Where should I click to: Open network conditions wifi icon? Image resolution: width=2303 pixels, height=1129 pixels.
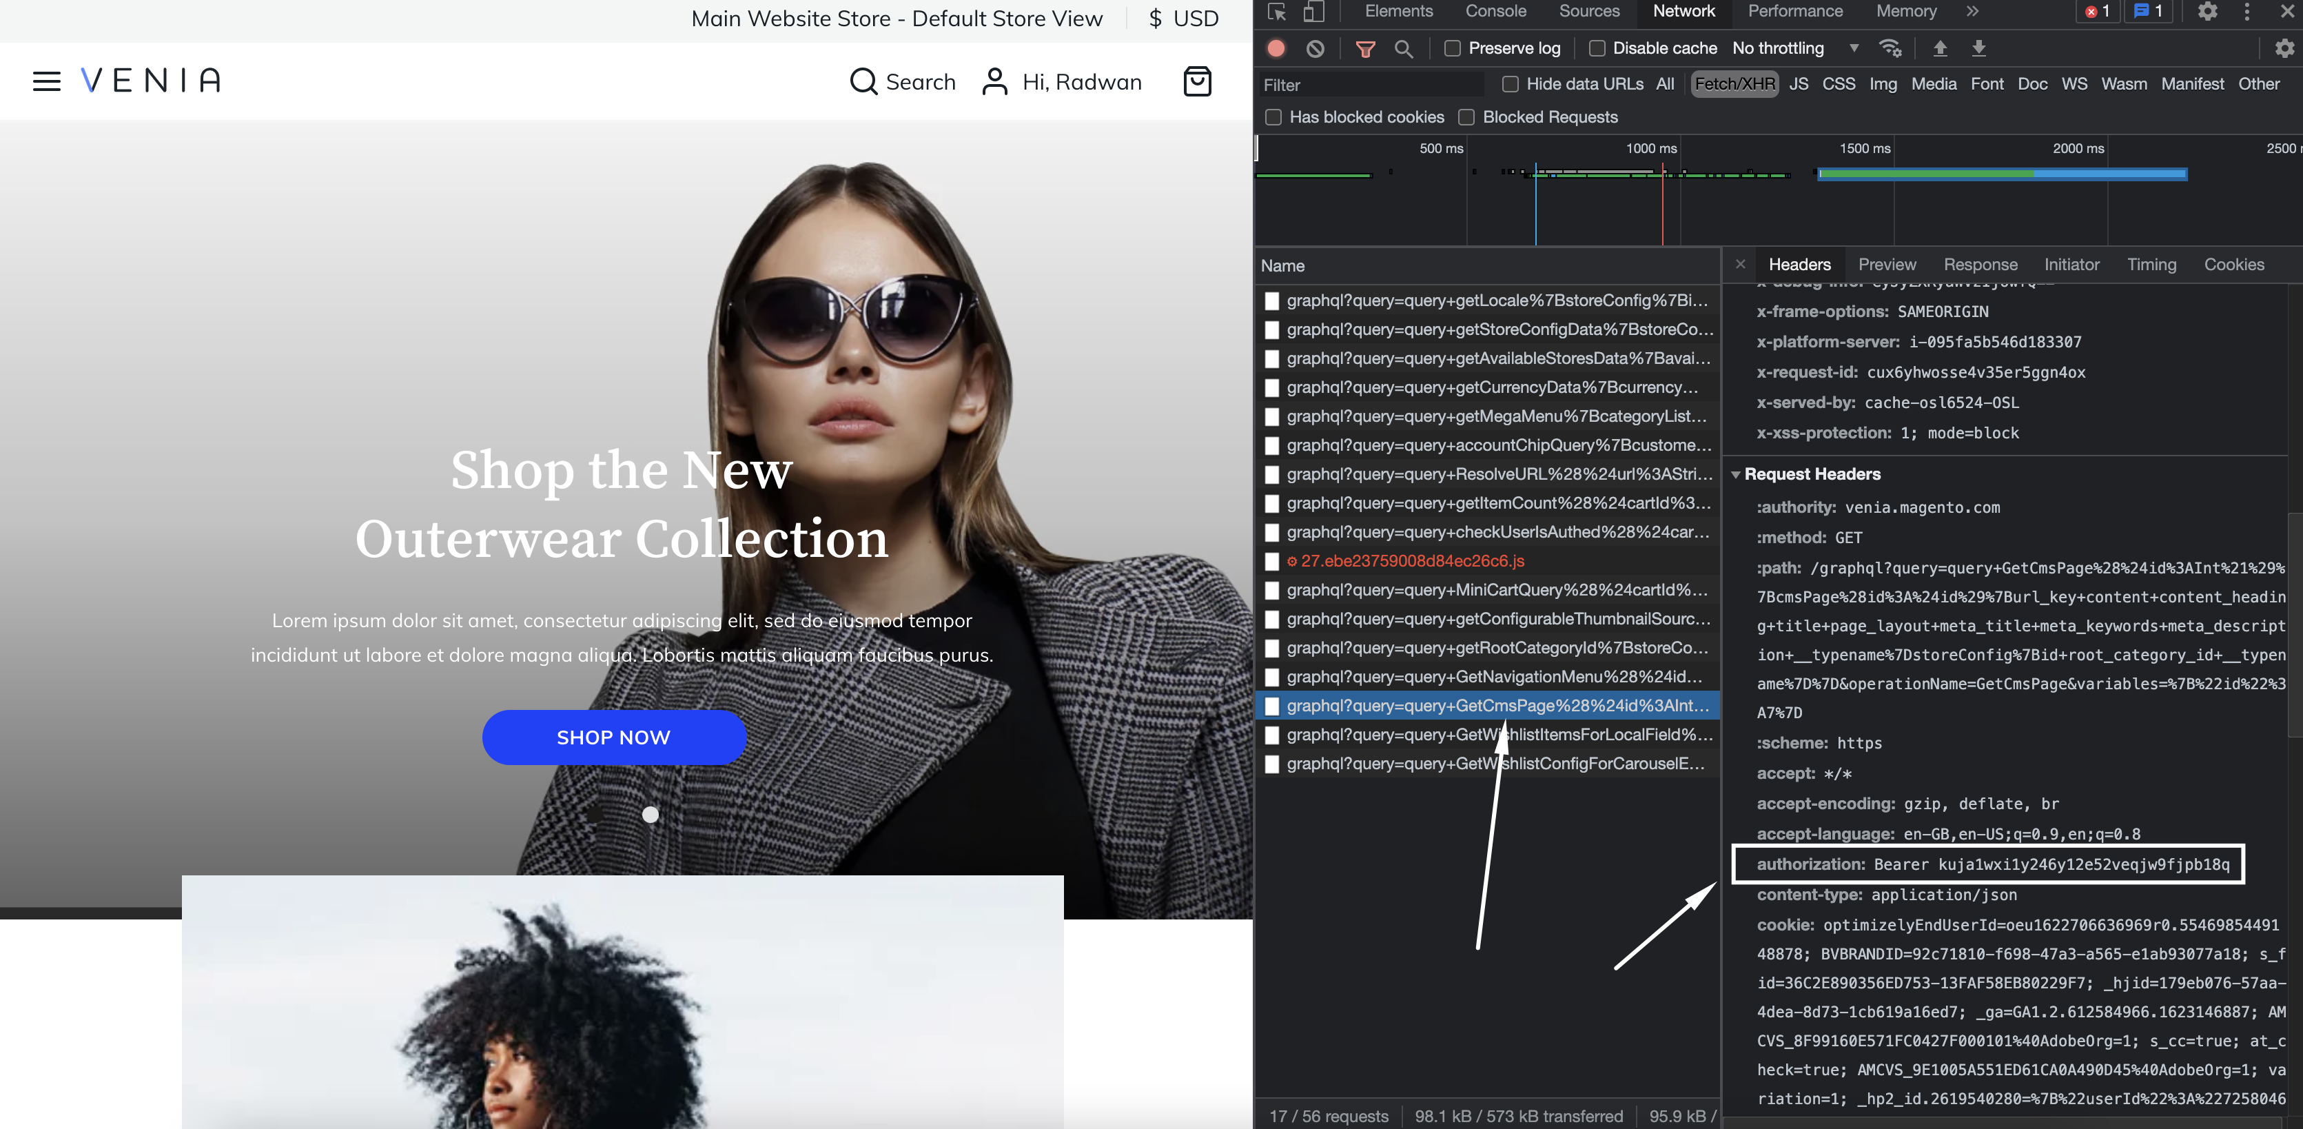point(1889,48)
